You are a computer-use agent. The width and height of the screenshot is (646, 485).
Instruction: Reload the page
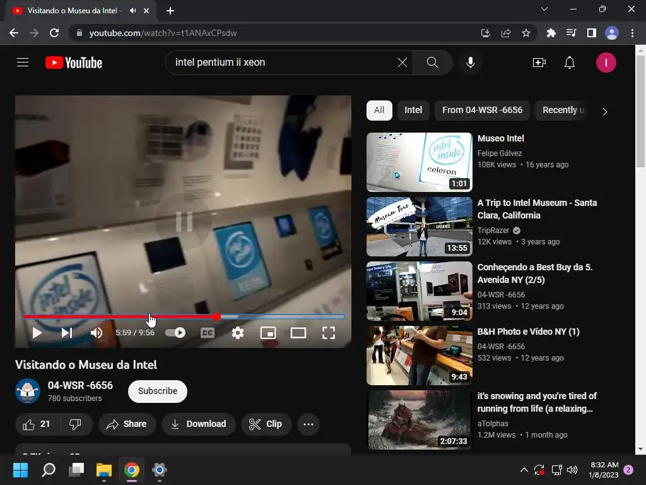coord(54,33)
